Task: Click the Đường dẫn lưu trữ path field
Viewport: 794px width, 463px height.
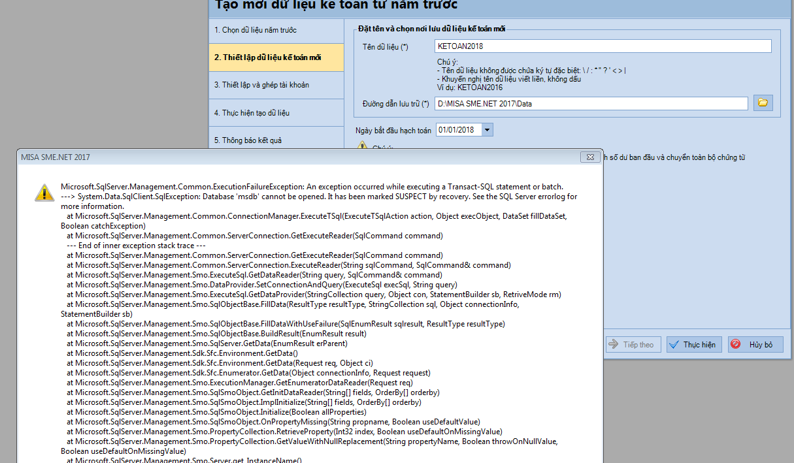Action: 591,103
